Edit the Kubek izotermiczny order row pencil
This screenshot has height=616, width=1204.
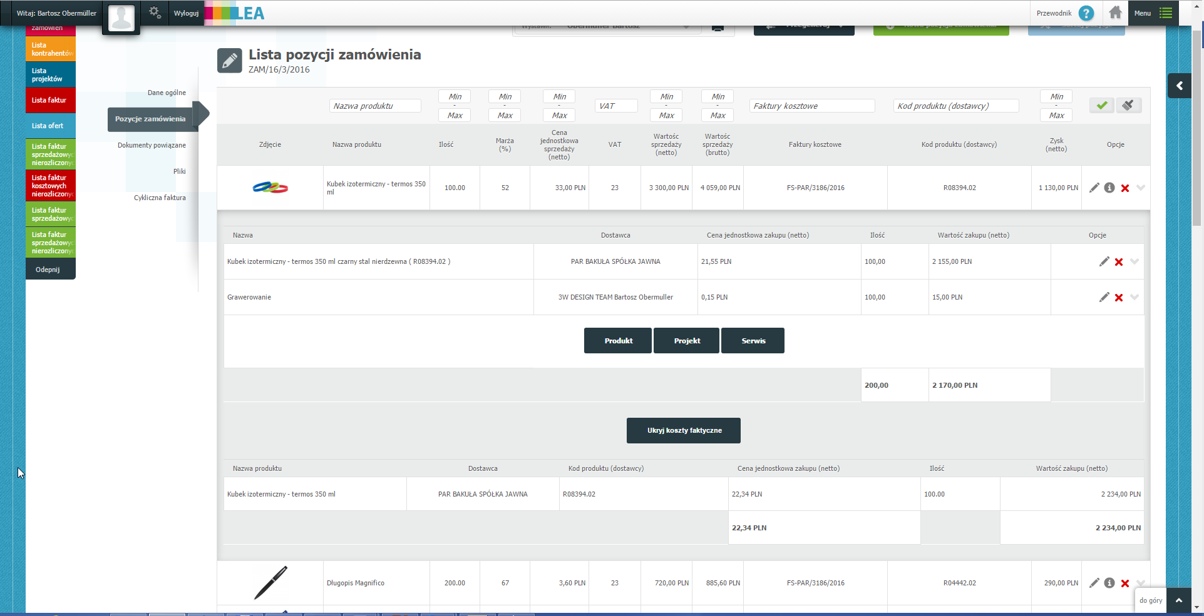point(1094,188)
